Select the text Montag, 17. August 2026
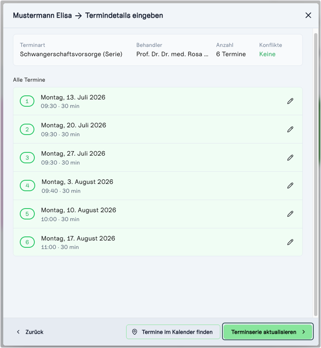 click(78, 238)
